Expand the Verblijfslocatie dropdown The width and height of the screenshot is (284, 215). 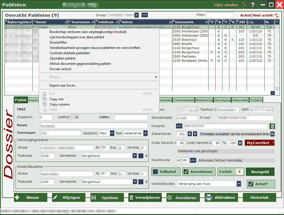239,184
